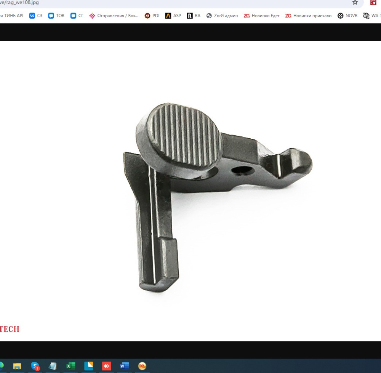Open the 'СГ' chat bookmark
Viewport: 381px width, 373px height.
pos(77,16)
